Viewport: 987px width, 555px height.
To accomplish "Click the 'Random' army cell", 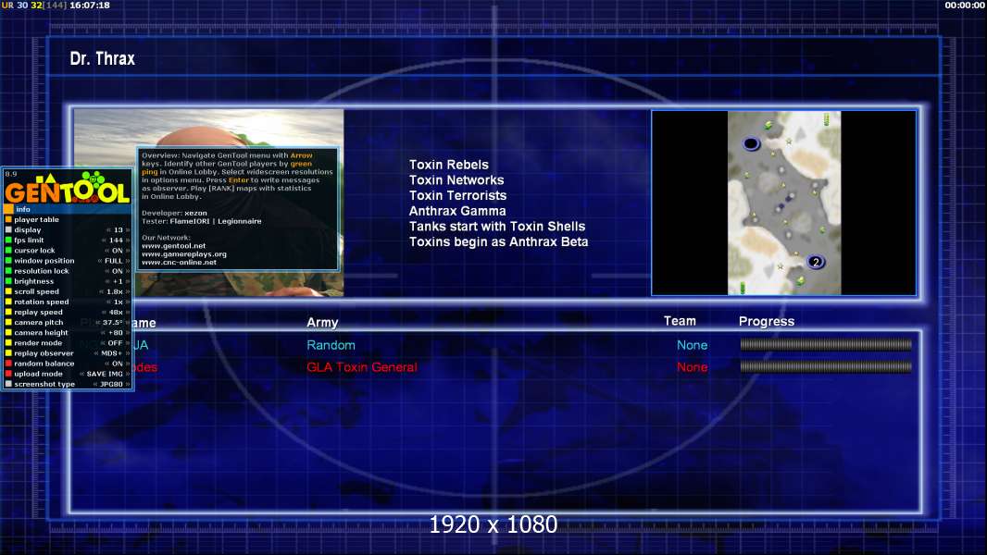I will [x=331, y=345].
